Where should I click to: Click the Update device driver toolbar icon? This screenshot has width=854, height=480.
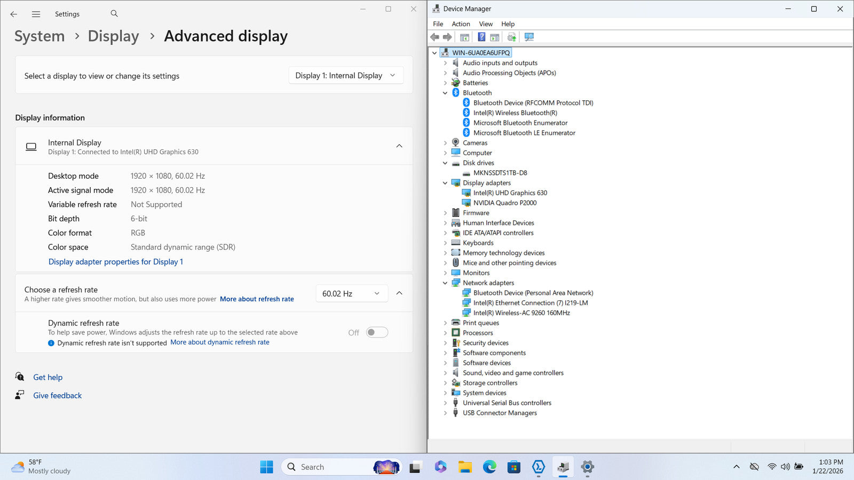pos(511,37)
